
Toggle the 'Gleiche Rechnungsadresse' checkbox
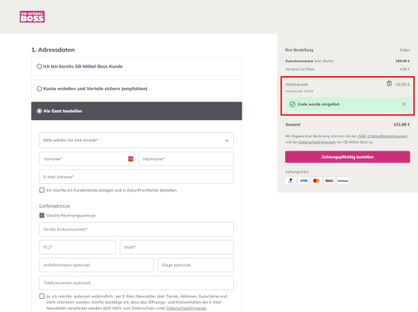click(x=42, y=215)
